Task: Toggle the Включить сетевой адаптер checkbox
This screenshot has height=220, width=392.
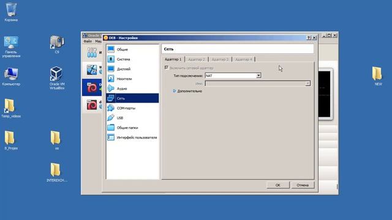Action: (x=166, y=68)
